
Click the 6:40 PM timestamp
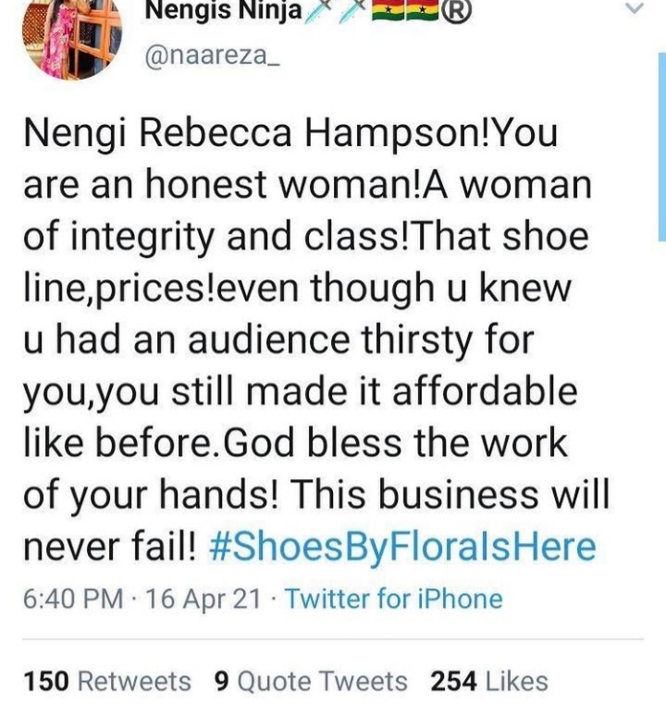tap(73, 598)
